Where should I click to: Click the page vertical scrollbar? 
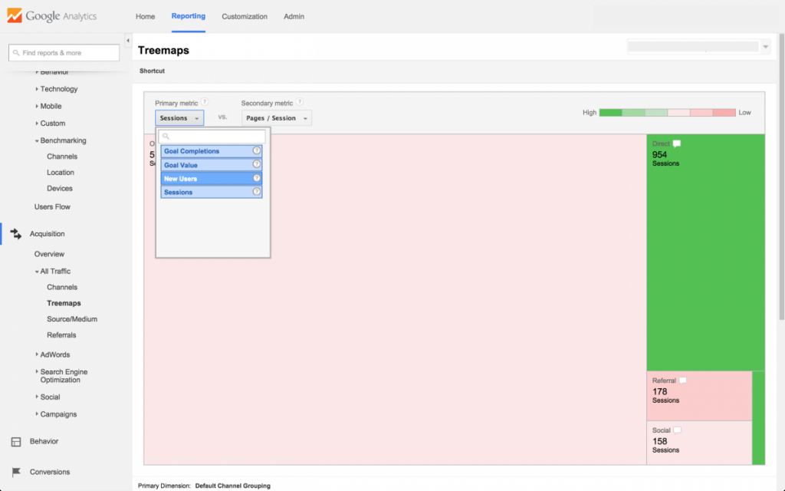click(781, 176)
